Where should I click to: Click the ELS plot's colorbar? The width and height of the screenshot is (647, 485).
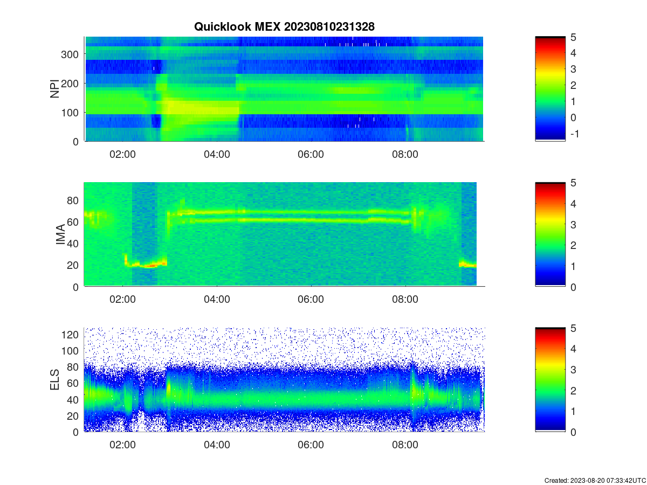coord(550,379)
